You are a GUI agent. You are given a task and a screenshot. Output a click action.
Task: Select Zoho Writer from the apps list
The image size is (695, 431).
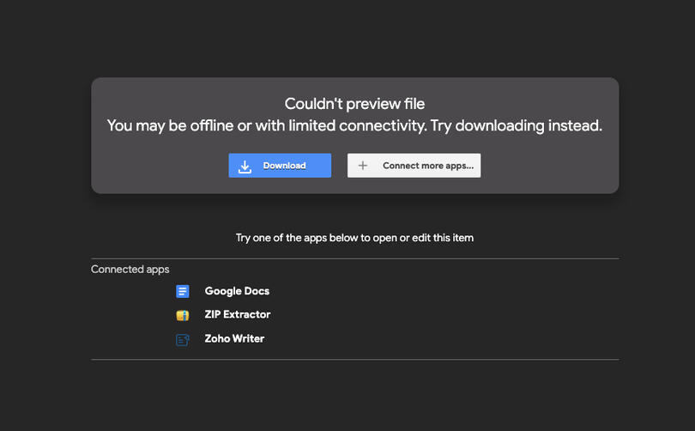234,339
